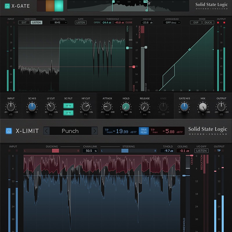
Task: Click the ATTACK knob
Action: (x=107, y=107)
